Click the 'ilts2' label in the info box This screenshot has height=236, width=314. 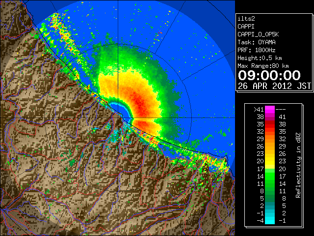click(x=246, y=19)
